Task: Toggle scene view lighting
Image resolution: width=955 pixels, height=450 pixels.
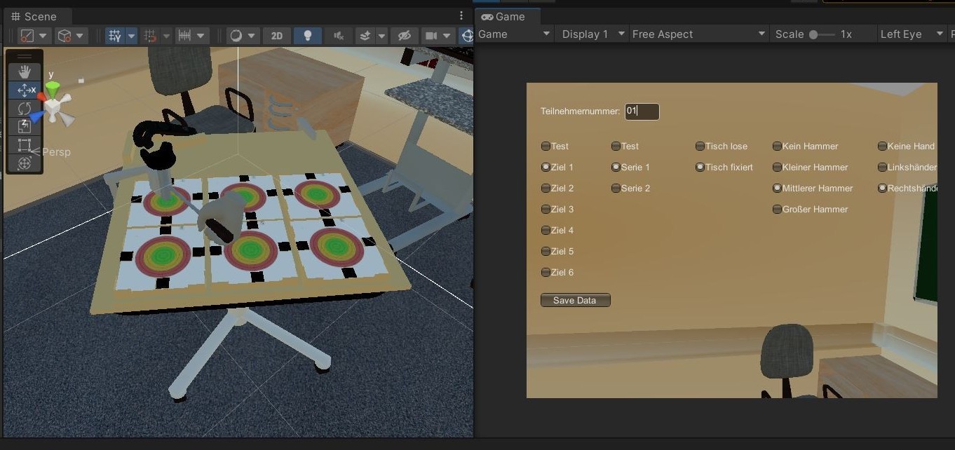Action: [x=308, y=36]
